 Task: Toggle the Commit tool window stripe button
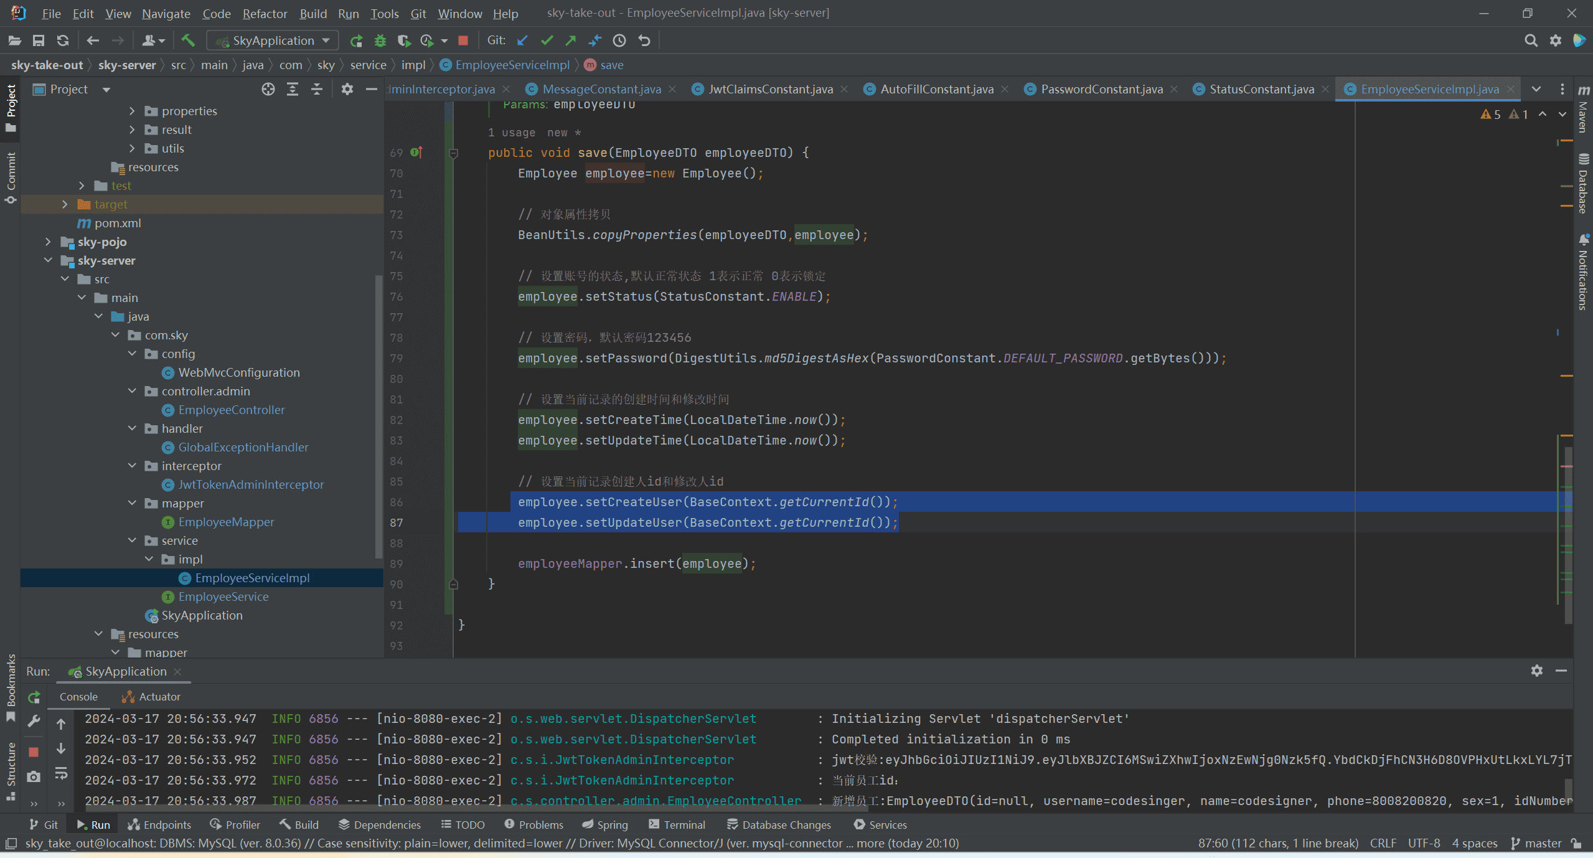point(11,177)
